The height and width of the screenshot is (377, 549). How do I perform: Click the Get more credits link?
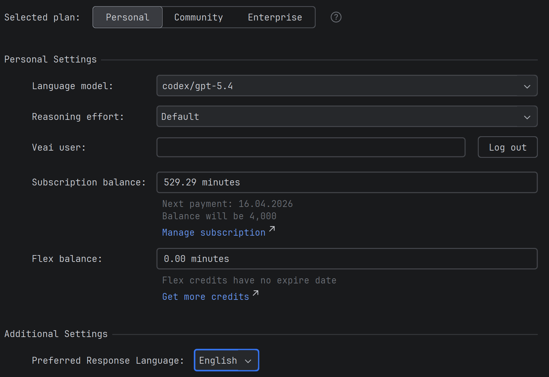(x=205, y=296)
